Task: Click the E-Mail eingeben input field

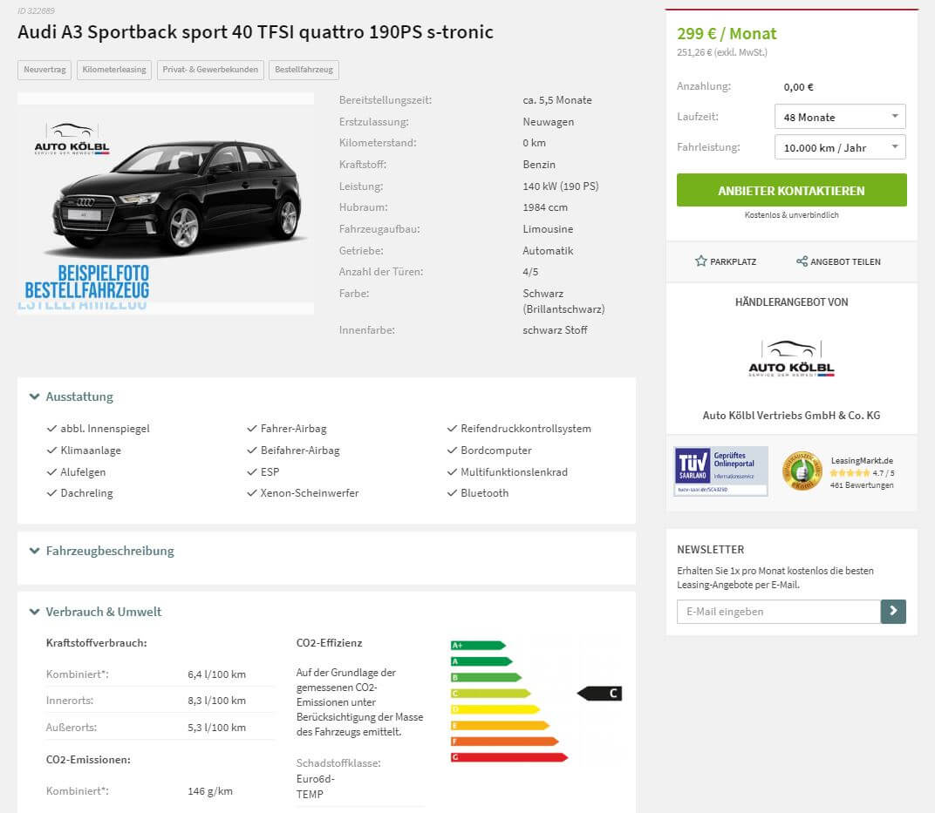Action: point(778,611)
